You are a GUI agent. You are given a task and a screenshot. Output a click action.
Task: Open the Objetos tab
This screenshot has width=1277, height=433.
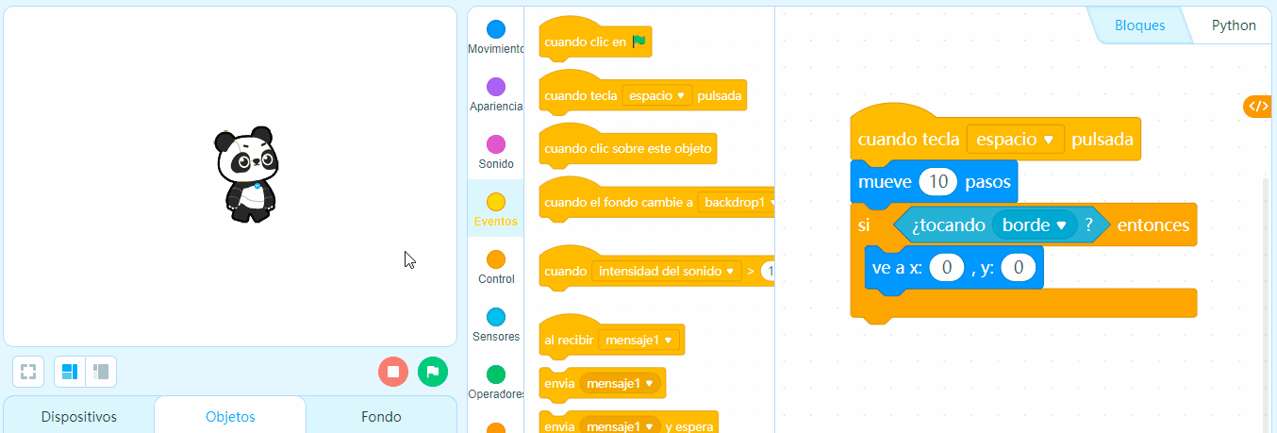click(230, 416)
